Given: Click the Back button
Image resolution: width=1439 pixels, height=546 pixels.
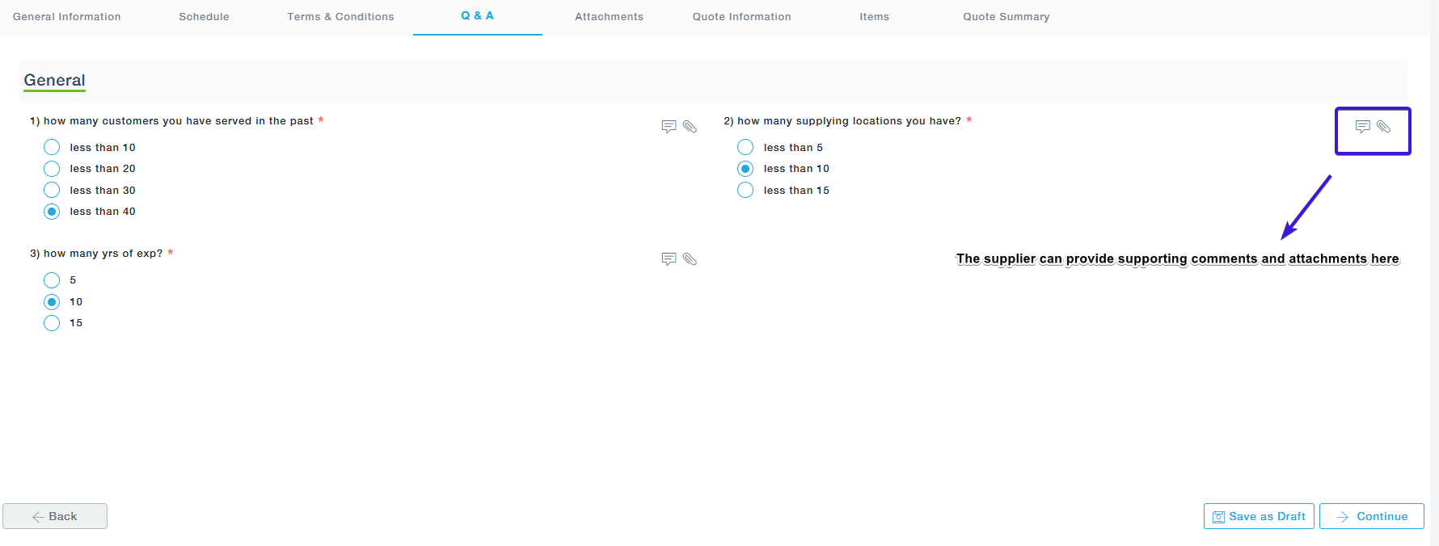Looking at the screenshot, I should 55,516.
